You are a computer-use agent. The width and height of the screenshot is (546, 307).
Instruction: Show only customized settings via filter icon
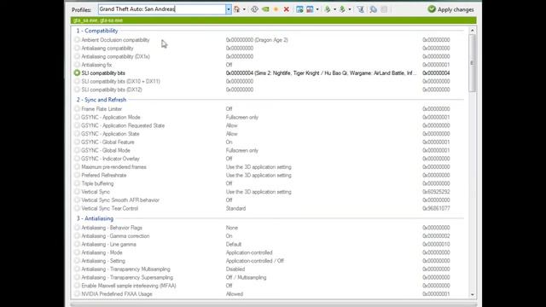[x=361, y=9]
